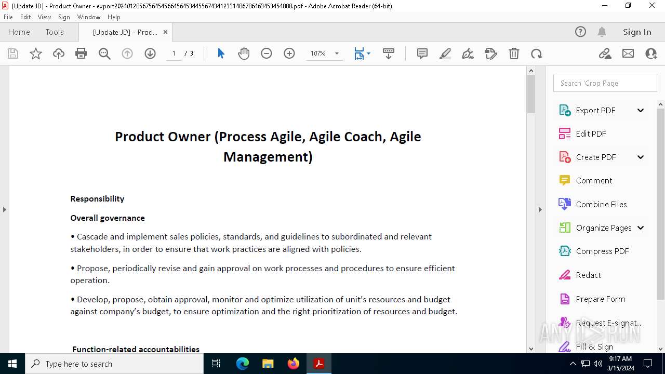Open the File menu

tap(8, 17)
